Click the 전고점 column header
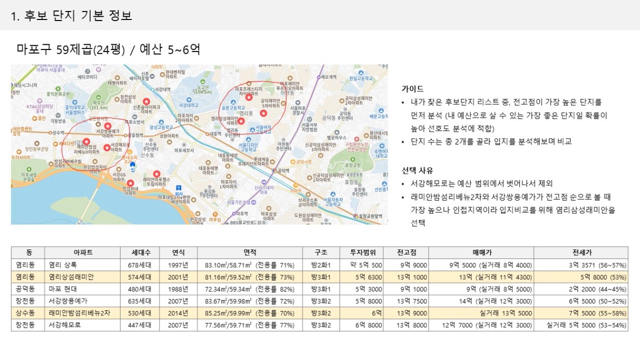The image size is (640, 360). tap(406, 253)
